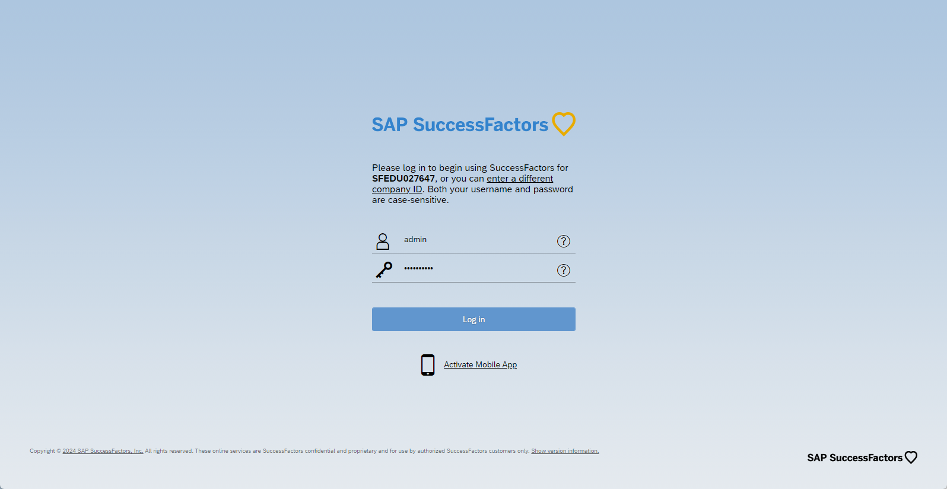Follow the "enter a different company ID" link
This screenshot has width=947, height=489.
tap(520, 179)
